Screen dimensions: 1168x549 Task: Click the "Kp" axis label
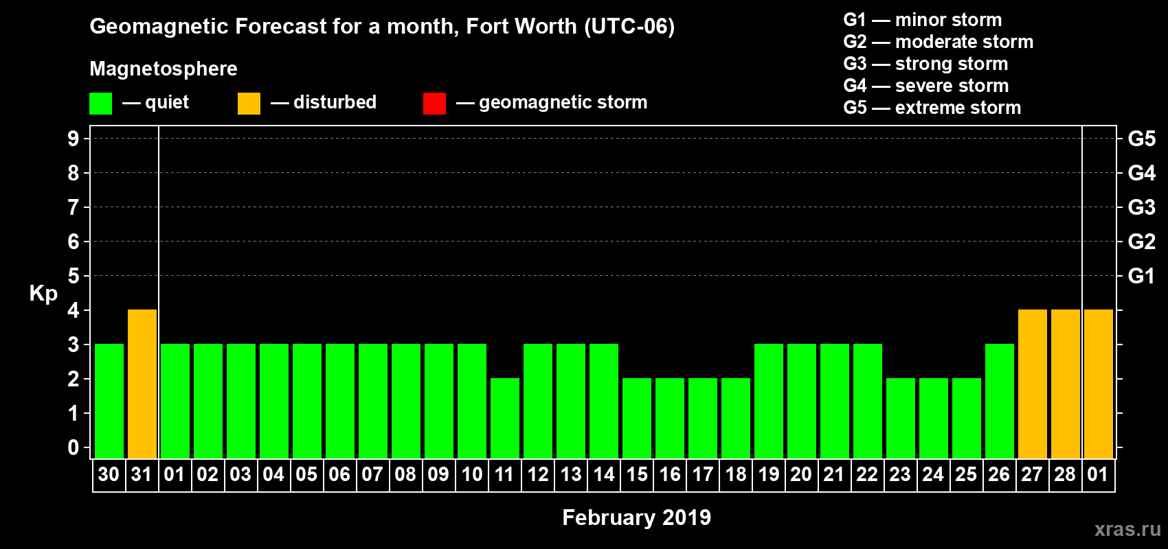43,294
